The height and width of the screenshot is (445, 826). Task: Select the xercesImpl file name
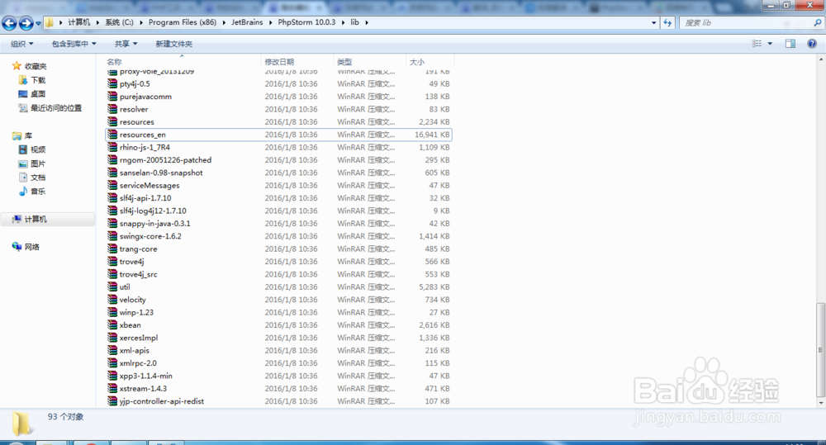(139, 338)
